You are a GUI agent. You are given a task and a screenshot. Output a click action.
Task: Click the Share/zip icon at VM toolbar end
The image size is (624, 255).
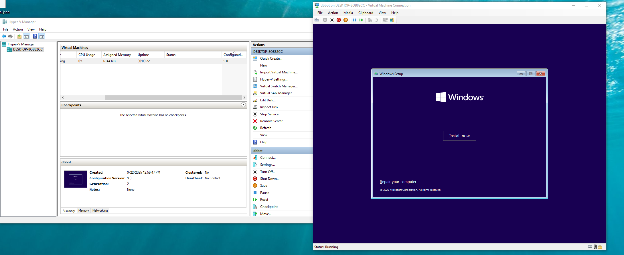[x=392, y=20]
